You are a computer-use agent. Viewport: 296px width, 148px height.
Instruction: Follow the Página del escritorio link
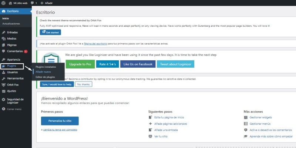point(95,44)
